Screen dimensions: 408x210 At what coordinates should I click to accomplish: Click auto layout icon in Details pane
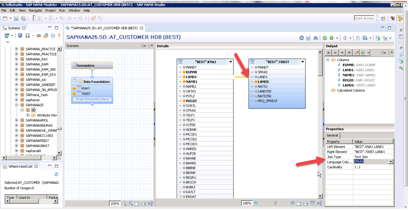pos(319,203)
